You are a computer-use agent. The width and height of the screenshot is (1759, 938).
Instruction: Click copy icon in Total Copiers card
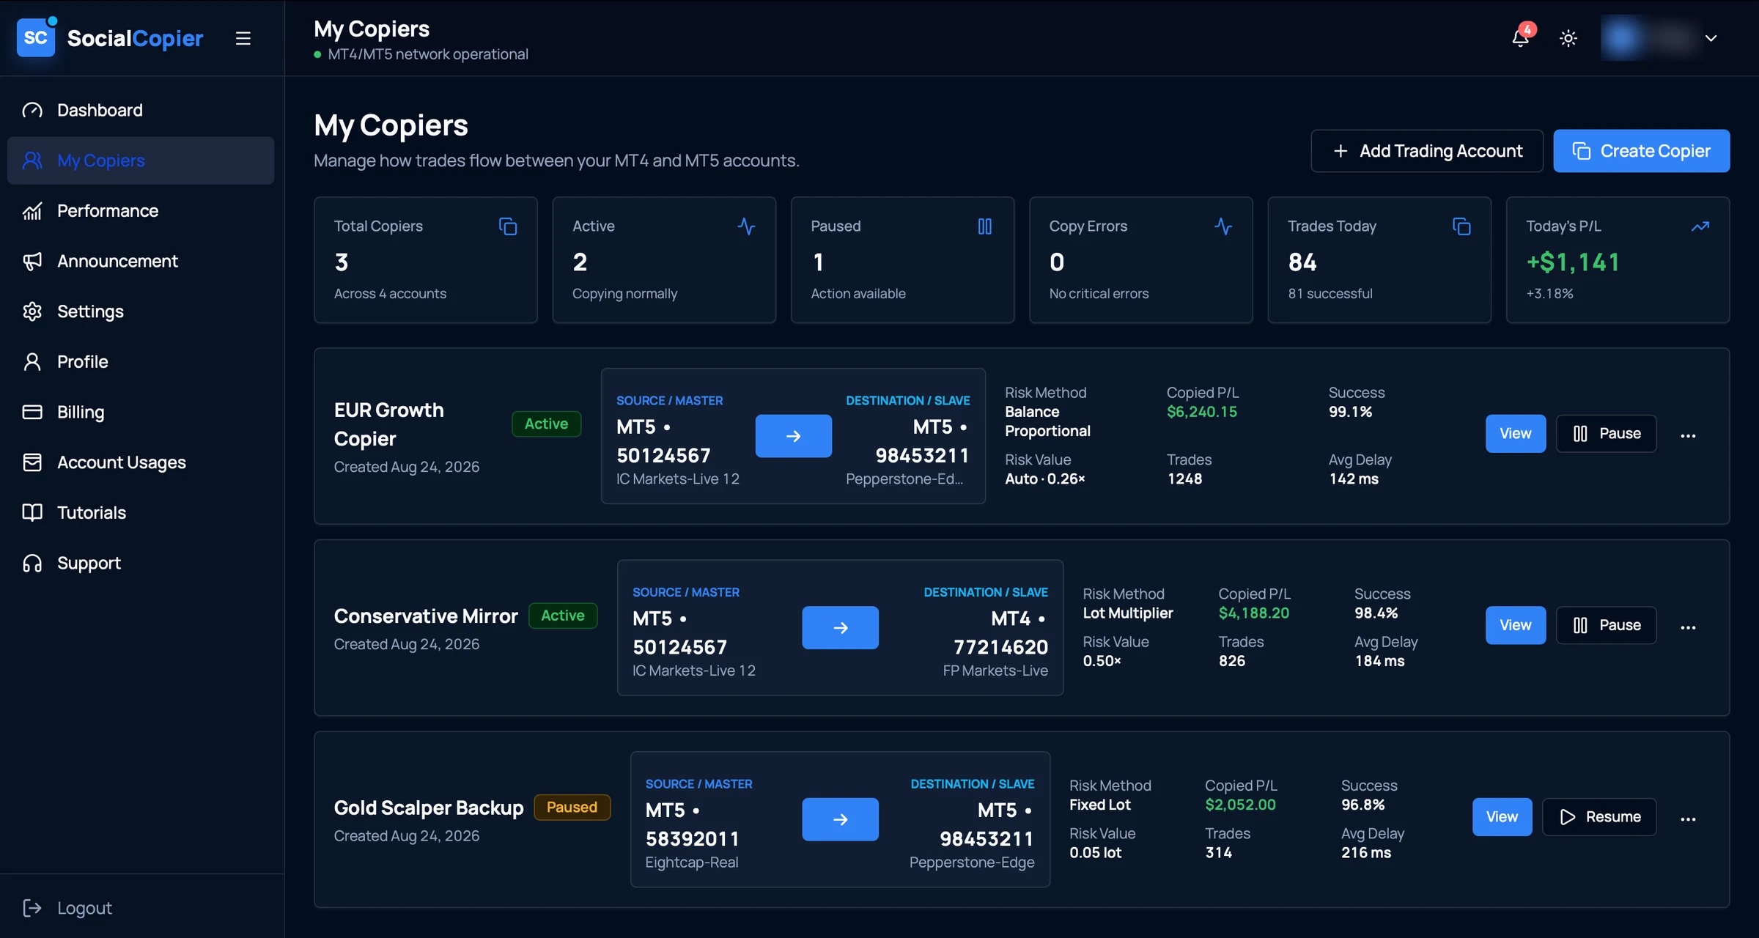[x=508, y=226]
